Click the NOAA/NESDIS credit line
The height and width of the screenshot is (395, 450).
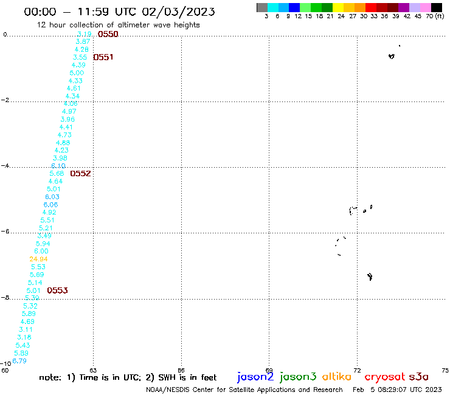(x=244, y=390)
